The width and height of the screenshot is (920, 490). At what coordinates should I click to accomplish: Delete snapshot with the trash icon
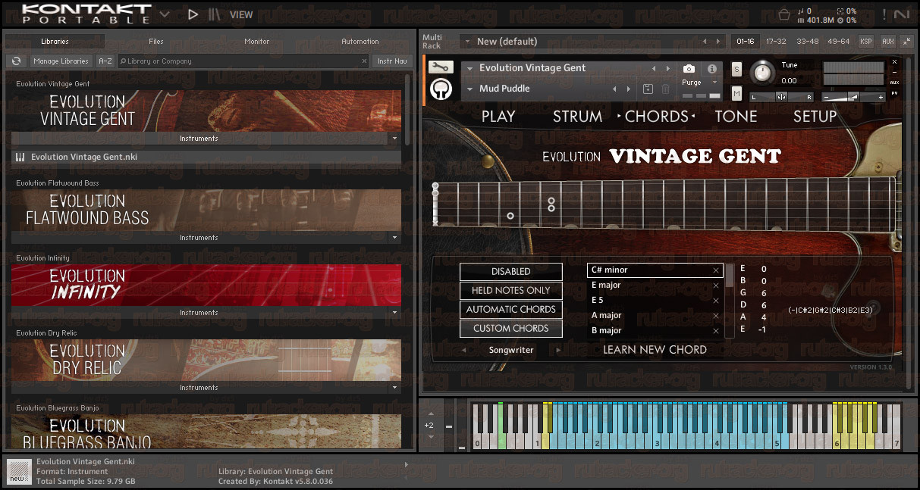pyautogui.click(x=665, y=89)
